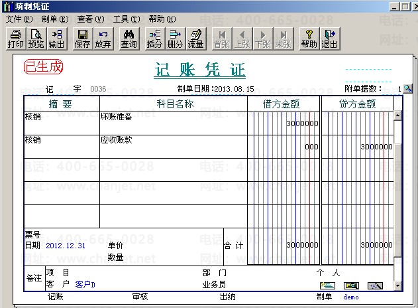418x308 pixels.
Task: Open the 工具(T) menu
Action: (127, 19)
